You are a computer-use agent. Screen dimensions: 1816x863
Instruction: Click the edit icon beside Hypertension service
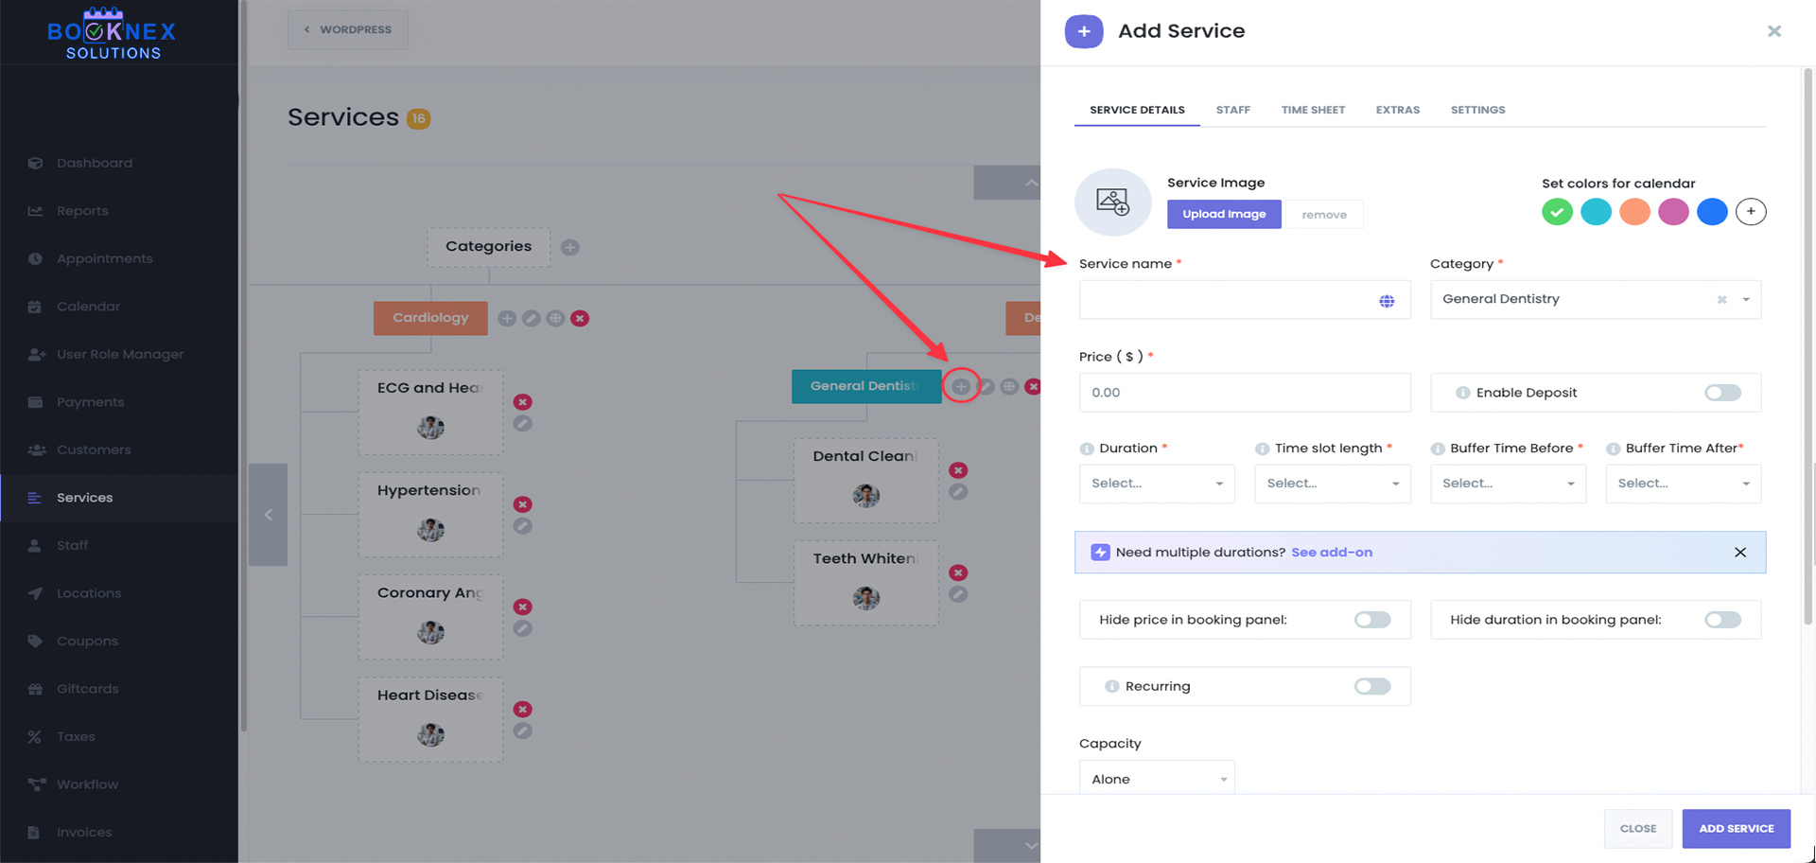pyautogui.click(x=522, y=526)
